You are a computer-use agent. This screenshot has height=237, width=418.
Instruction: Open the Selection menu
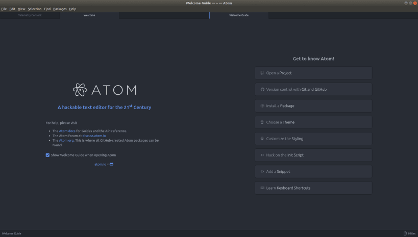tap(35, 9)
